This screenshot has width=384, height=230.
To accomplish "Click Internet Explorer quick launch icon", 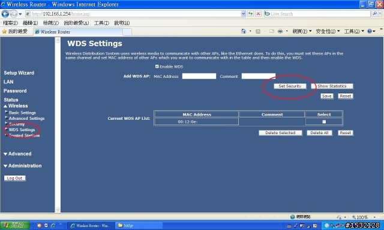I will 53,226.
